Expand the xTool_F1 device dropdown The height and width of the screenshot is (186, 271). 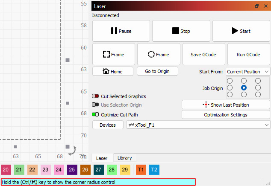pyautogui.click(x=198, y=125)
